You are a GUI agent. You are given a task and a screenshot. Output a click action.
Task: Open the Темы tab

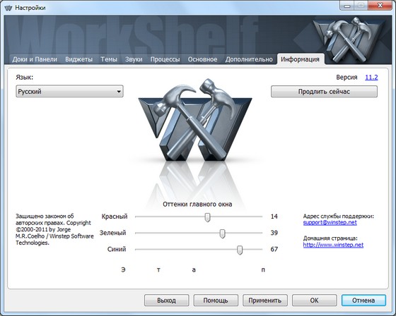109,59
